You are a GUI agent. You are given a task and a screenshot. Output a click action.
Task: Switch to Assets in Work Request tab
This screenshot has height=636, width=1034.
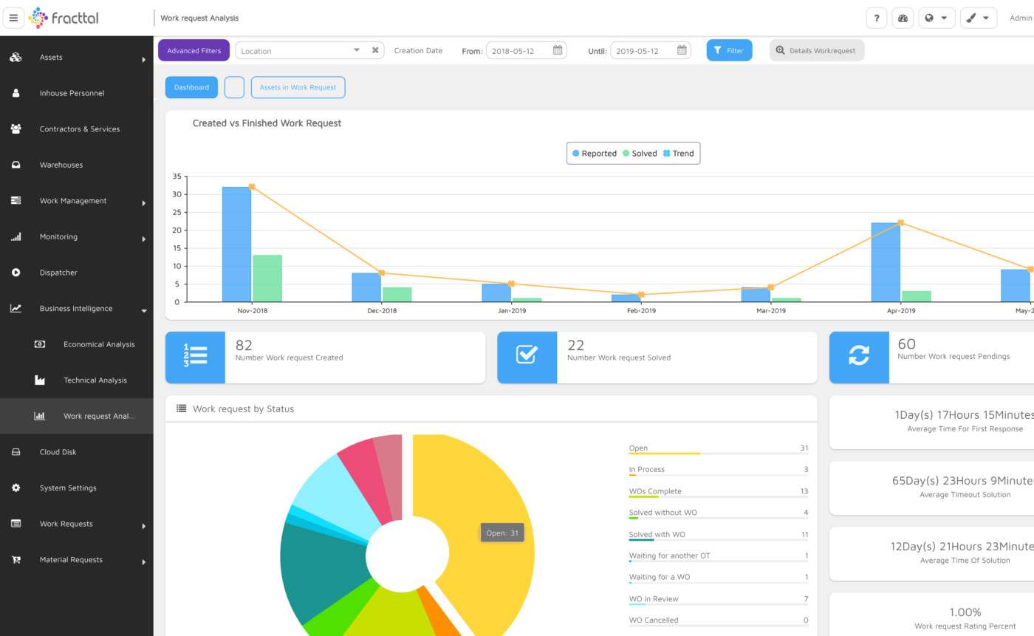pyautogui.click(x=298, y=87)
